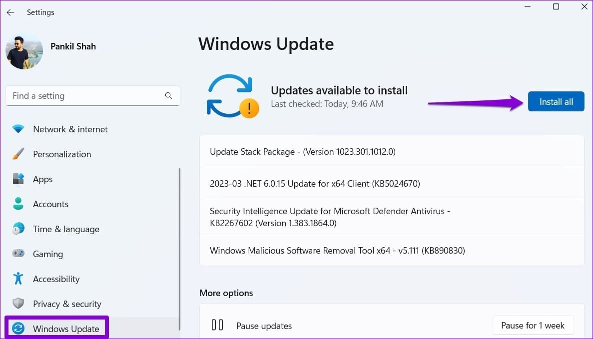
Task: Click the Windows Update sidebar icon
Action: (18, 329)
